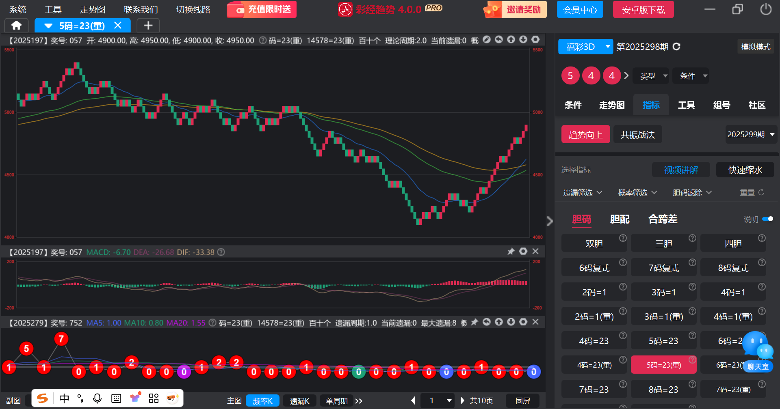The image size is (780, 409).
Task: Click the refresh icon beside 第2025298期
Action: point(676,47)
